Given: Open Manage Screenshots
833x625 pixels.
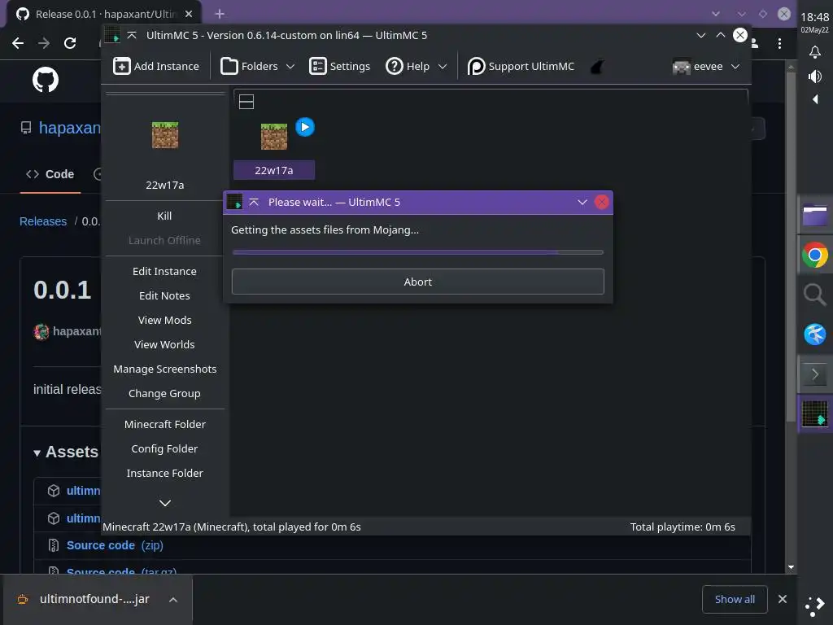Looking at the screenshot, I should click(x=164, y=369).
